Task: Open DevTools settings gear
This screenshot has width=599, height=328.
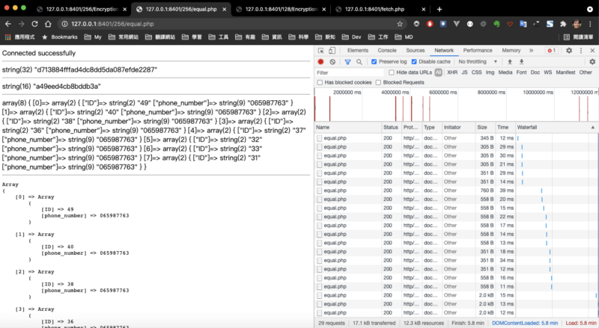Action: click(x=569, y=50)
